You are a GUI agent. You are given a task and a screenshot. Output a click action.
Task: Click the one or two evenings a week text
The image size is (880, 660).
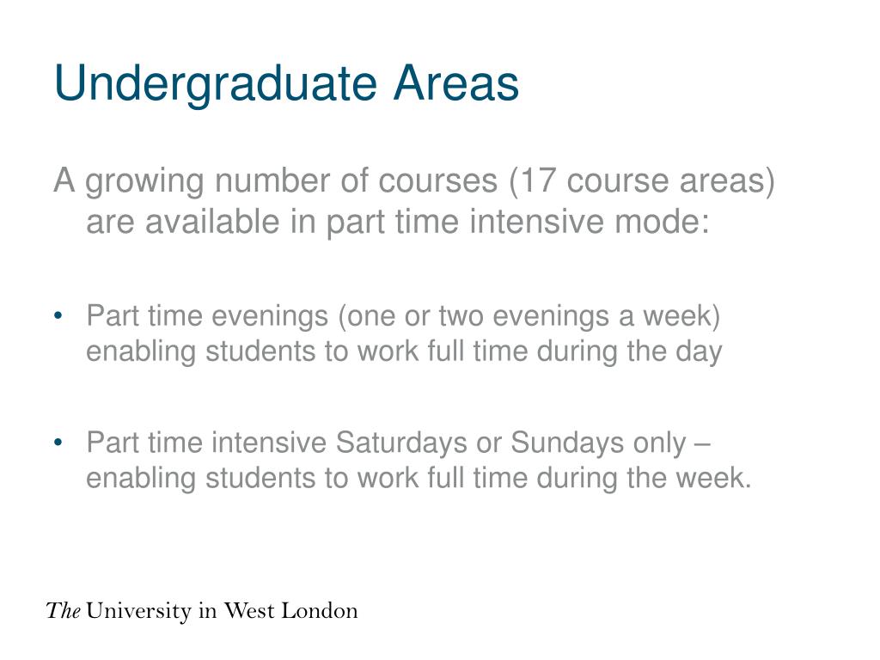click(x=529, y=316)
